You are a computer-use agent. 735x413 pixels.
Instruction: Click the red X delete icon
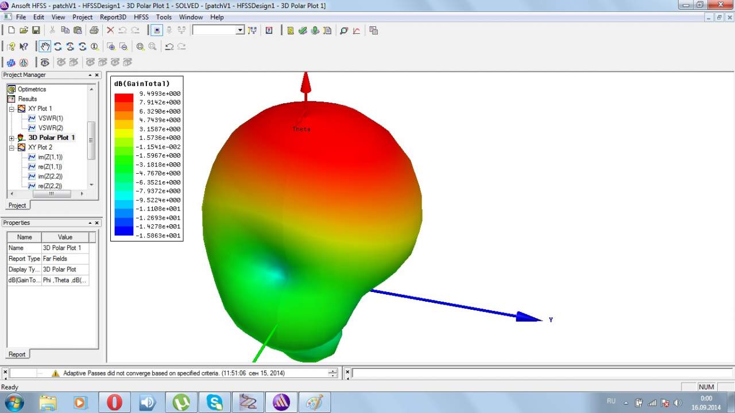(110, 30)
